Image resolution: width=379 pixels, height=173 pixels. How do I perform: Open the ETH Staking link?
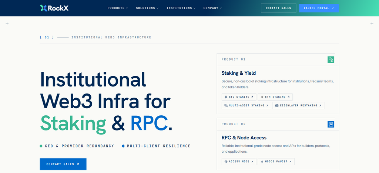pos(275,97)
